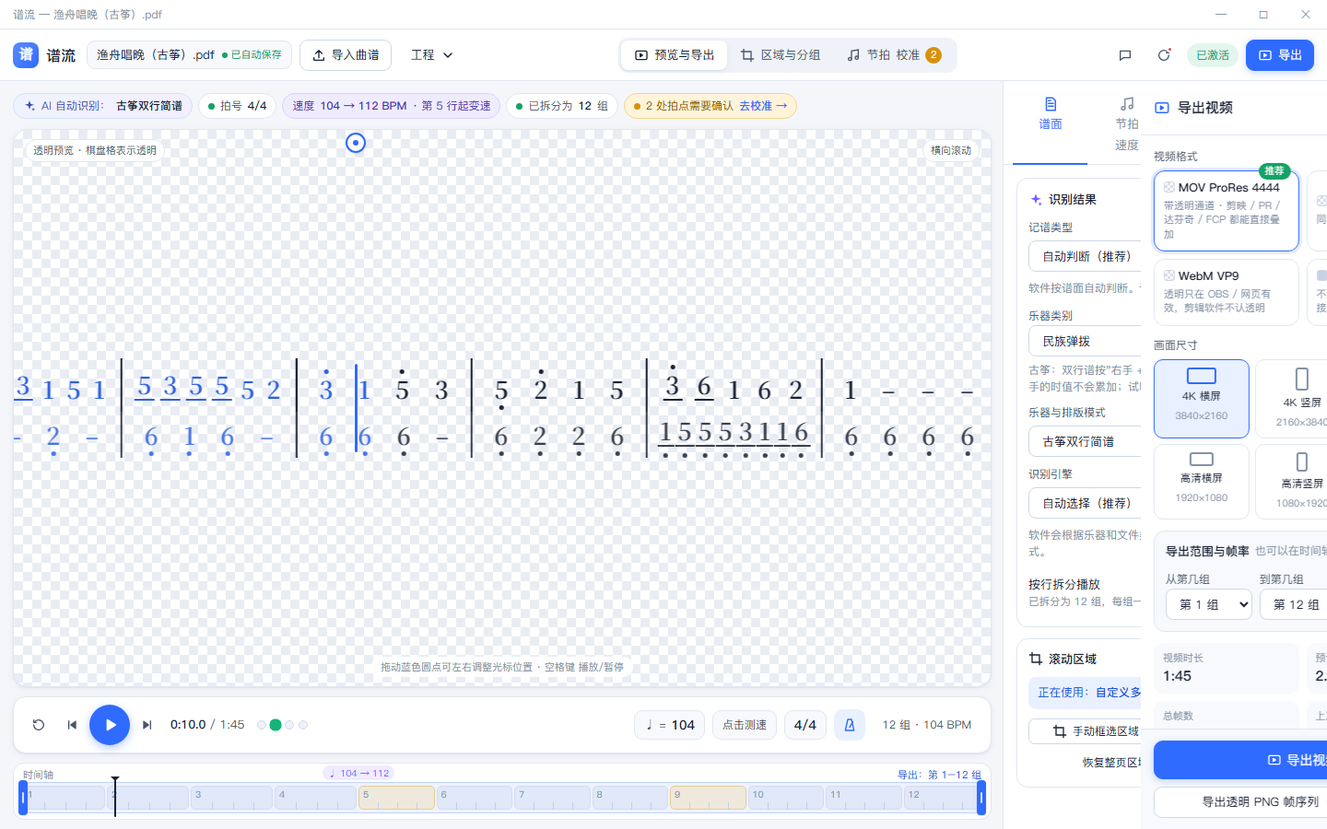Open the 古筝双行简谱 layout mode dropdown
The width and height of the screenshot is (1327, 829).
tap(1086, 442)
